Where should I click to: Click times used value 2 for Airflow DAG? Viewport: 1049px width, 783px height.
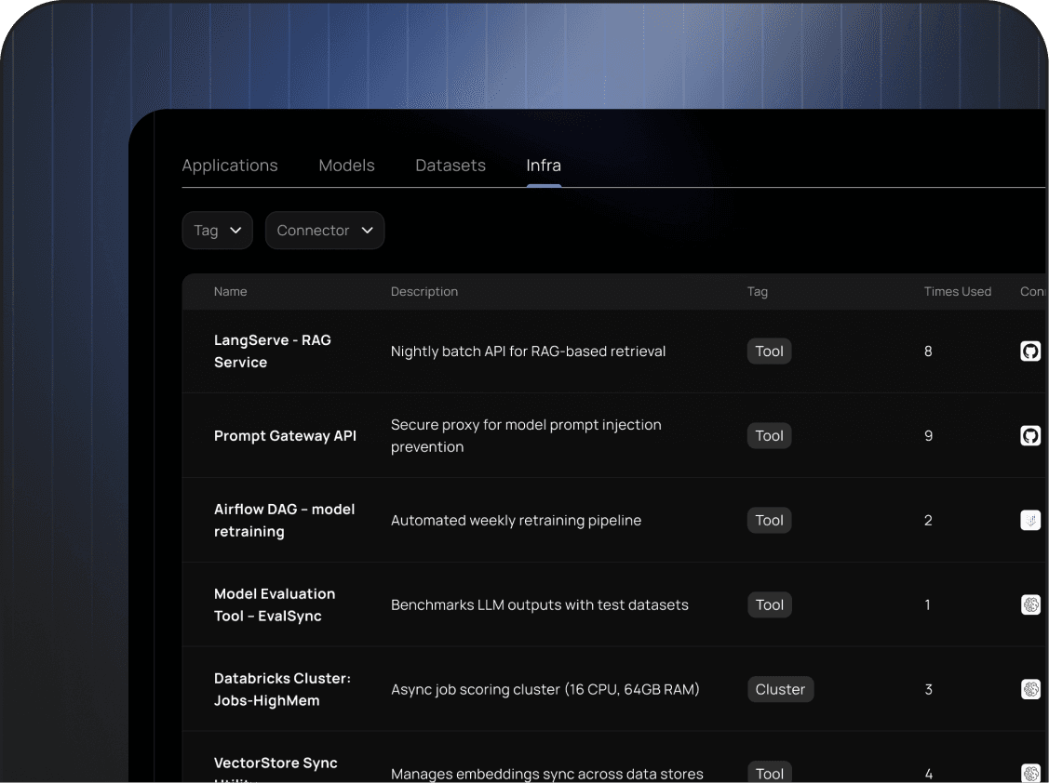tap(928, 520)
